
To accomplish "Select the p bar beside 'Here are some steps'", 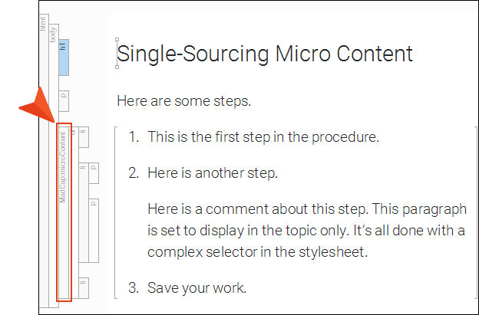I will coord(64,101).
